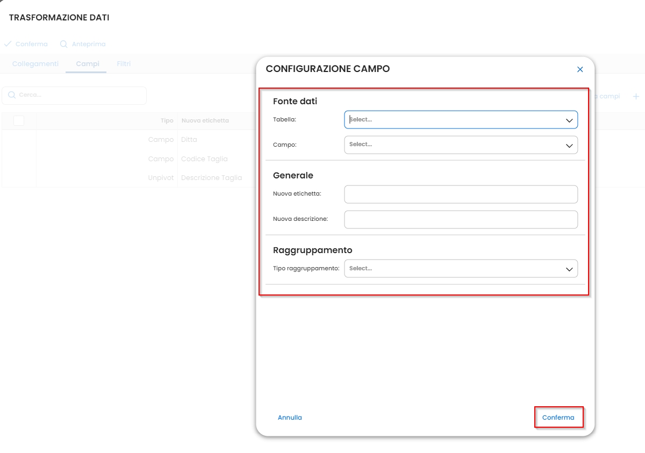Expand the Campo select list
This screenshot has width=645, height=453.
[x=461, y=145]
